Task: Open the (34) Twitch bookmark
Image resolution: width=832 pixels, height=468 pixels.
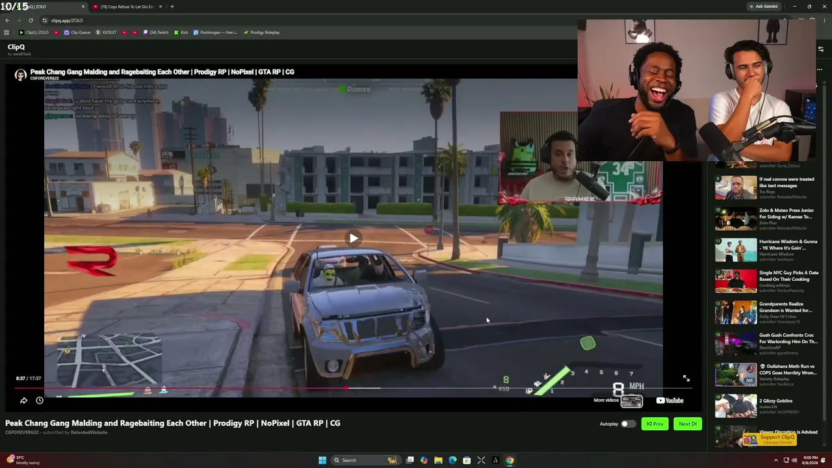Action: point(156,32)
